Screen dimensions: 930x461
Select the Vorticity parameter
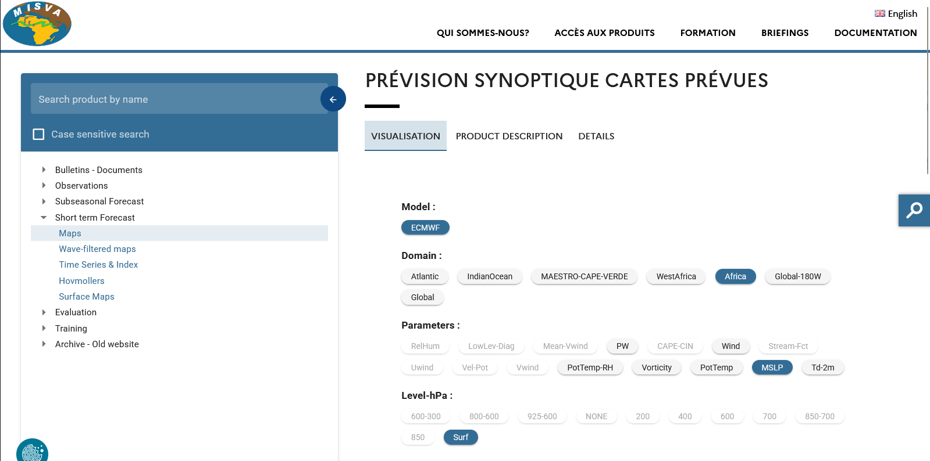657,368
